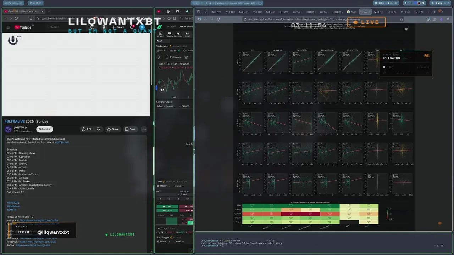Select lot size preset 10
Screen dimensions: 454x255
pos(188,199)
